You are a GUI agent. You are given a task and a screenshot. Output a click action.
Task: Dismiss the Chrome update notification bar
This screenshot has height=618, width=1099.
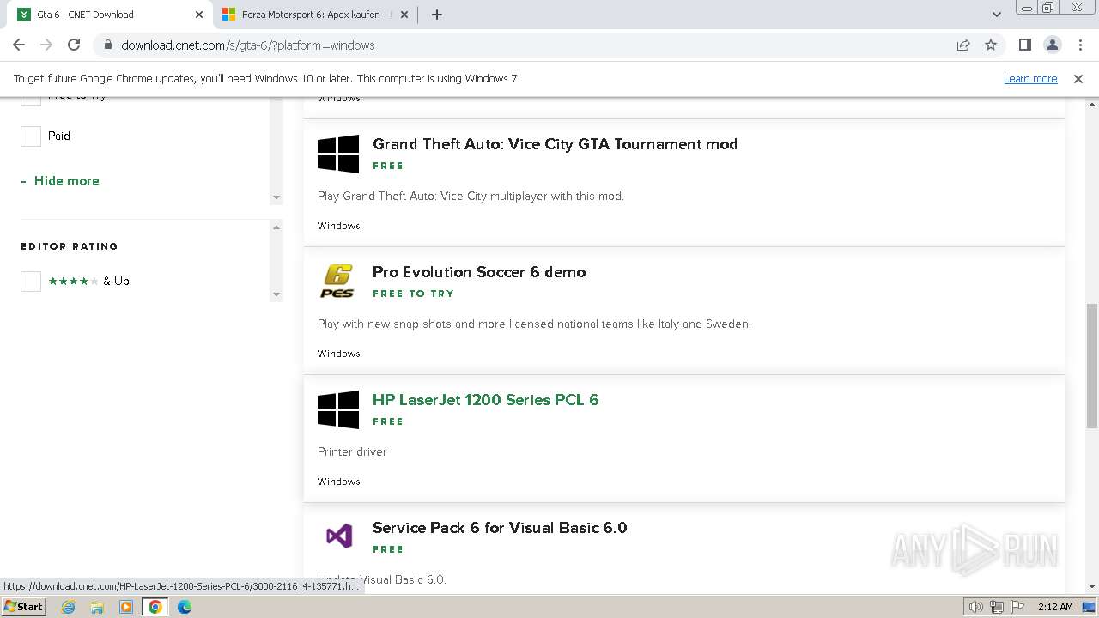(1078, 78)
